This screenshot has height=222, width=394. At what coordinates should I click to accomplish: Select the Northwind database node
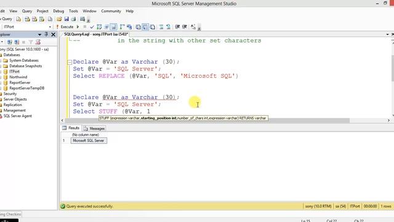click(x=18, y=77)
